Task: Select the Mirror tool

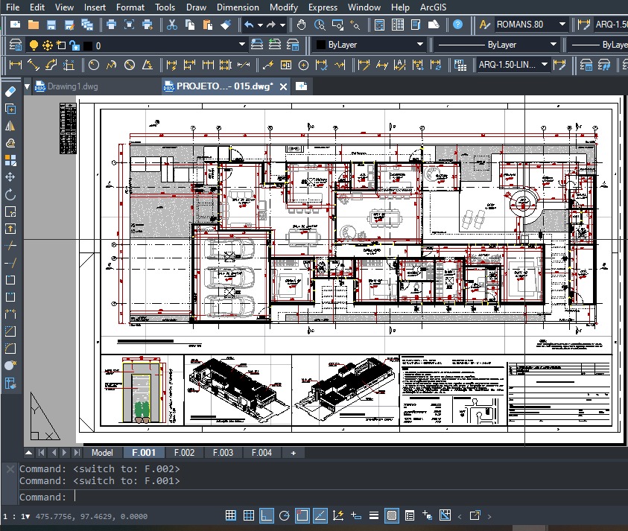Action: click(x=10, y=126)
